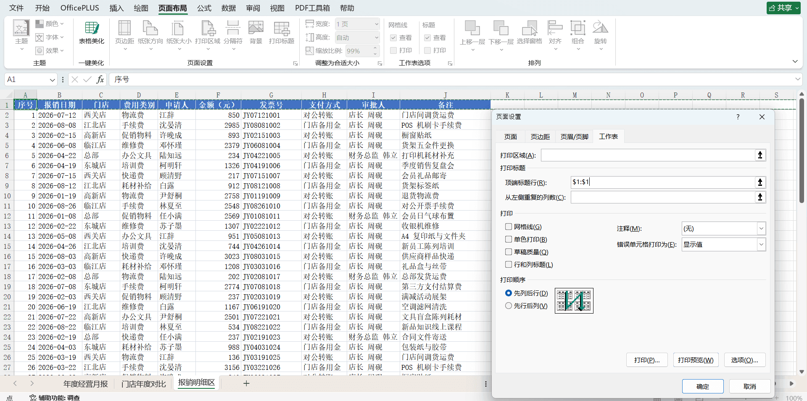Click the 打印区域(A) input field
Viewport: 807px width, 401px height.
point(648,155)
